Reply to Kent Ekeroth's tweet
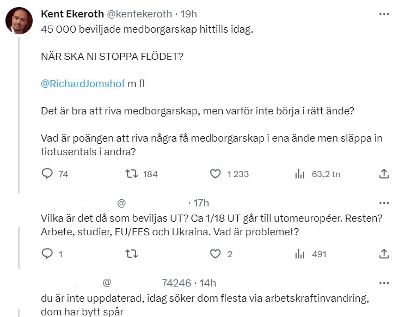 [x=48, y=174]
